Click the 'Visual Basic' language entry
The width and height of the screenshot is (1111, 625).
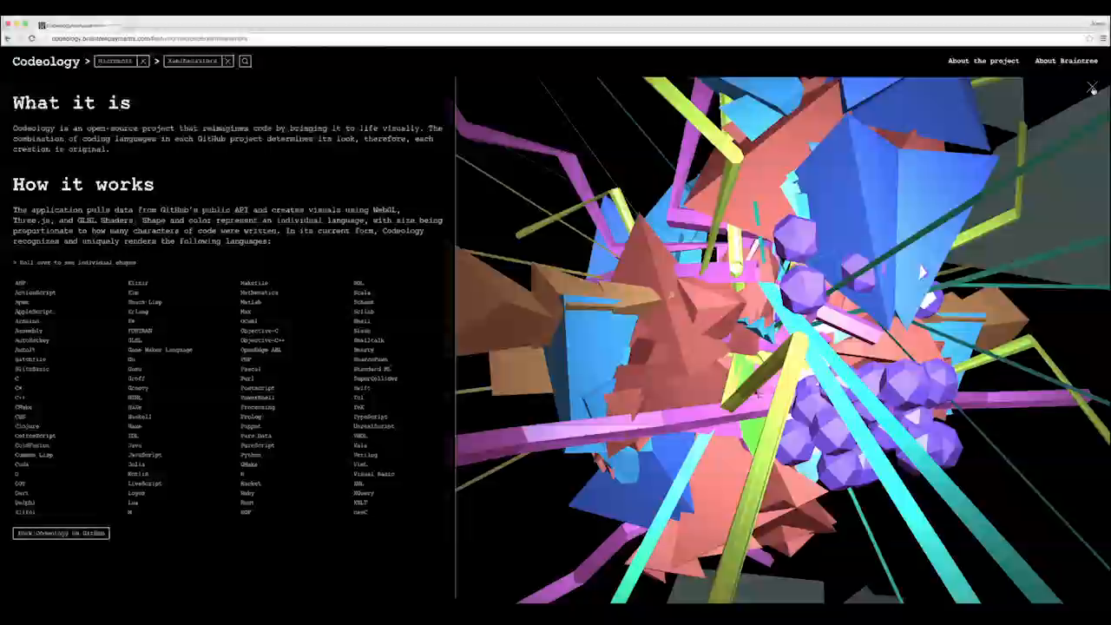pos(374,474)
